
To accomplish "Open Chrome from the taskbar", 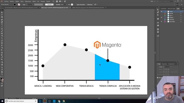I will (x=64, y=101).
